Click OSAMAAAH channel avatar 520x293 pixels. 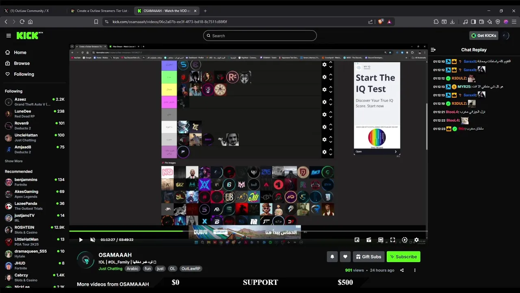[x=85, y=260]
